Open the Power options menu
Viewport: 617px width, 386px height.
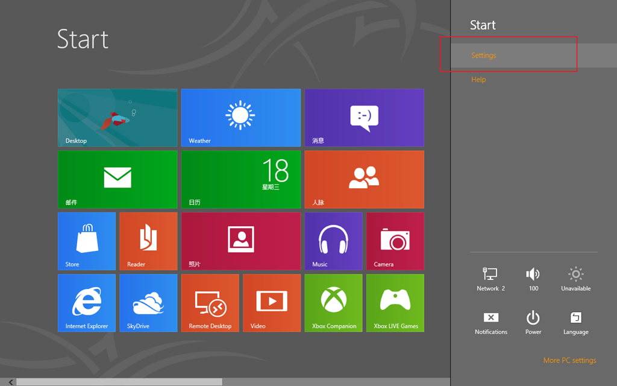pos(533,323)
